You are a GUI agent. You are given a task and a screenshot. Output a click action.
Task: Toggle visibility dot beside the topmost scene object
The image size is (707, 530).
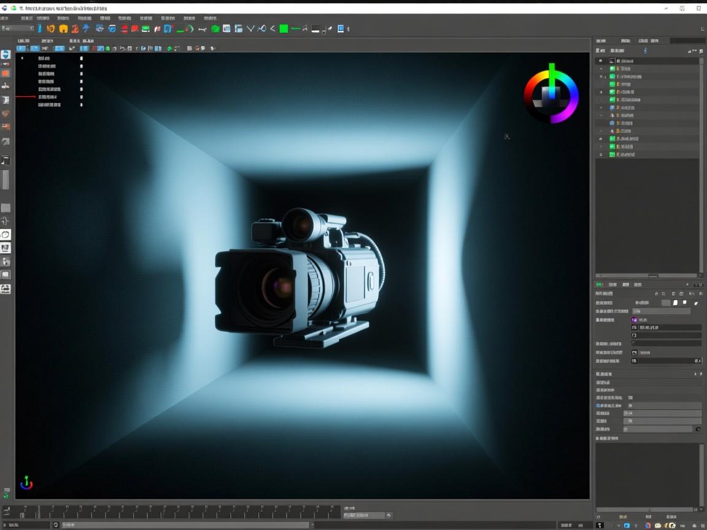coord(600,60)
